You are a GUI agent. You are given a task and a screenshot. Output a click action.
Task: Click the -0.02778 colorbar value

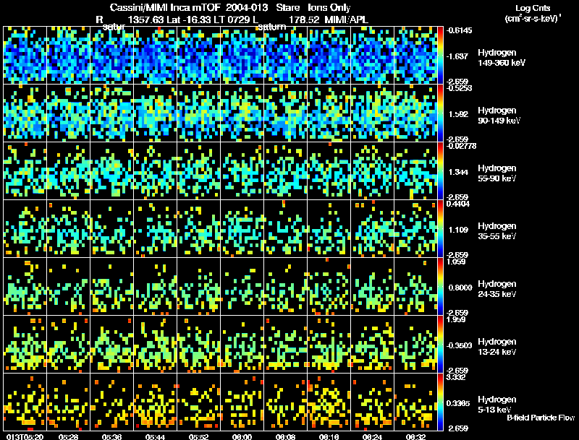[x=461, y=146]
